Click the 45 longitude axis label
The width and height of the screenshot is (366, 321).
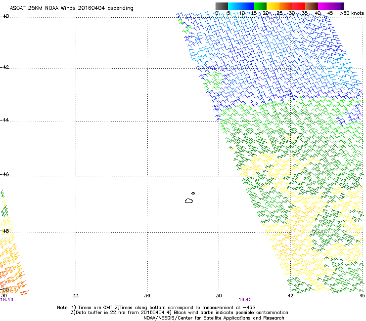coord(362,296)
